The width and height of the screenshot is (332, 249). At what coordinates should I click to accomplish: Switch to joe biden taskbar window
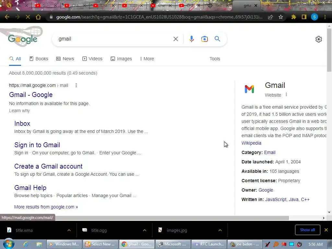[x=245, y=244]
